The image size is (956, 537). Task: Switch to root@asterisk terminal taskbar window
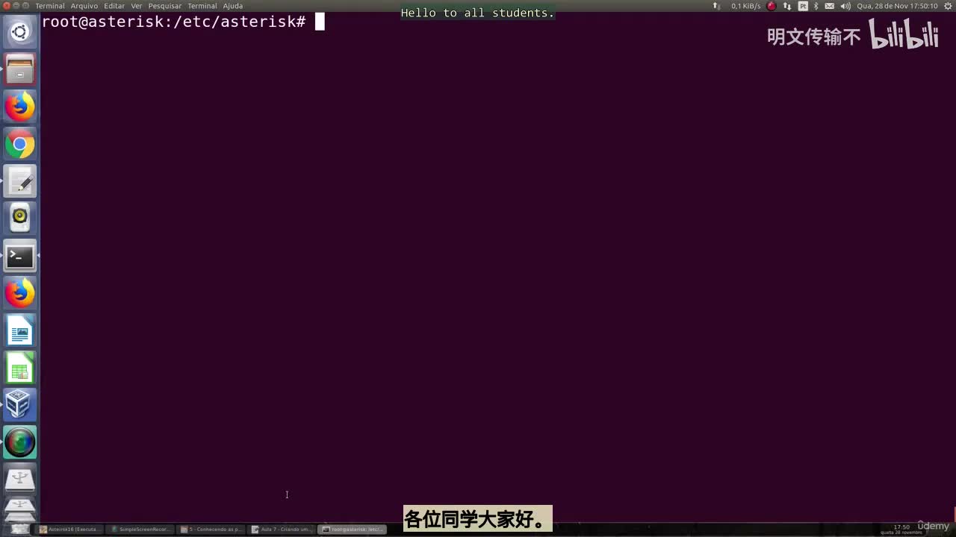click(353, 530)
